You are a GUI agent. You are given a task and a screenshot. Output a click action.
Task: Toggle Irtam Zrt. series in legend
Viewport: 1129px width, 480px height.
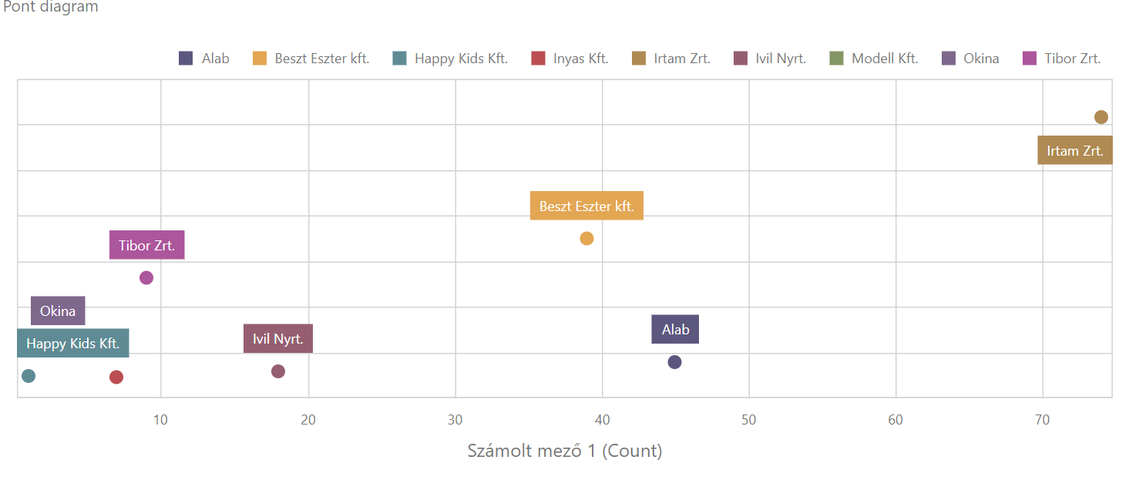(x=670, y=59)
